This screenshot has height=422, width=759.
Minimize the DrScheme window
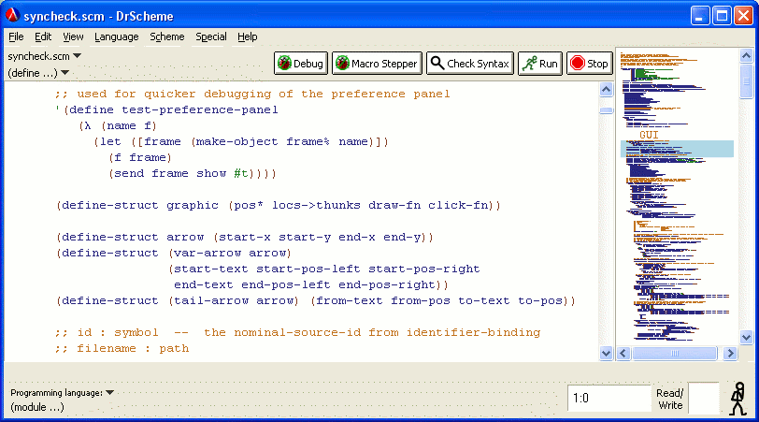[699, 16]
